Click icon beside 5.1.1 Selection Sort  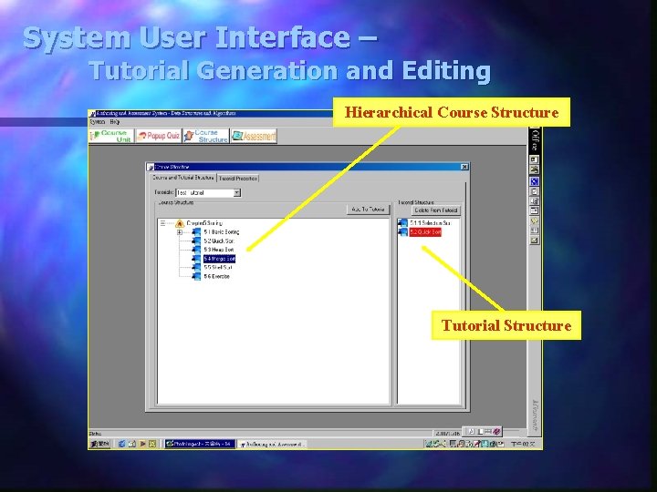click(x=403, y=223)
